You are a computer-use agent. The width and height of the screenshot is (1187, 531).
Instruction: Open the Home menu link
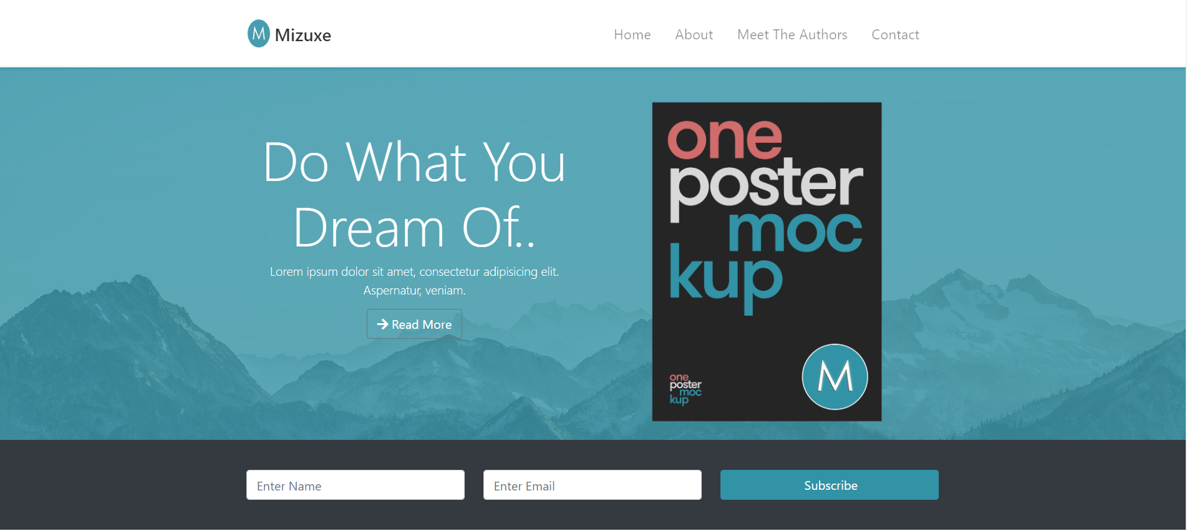tap(632, 35)
